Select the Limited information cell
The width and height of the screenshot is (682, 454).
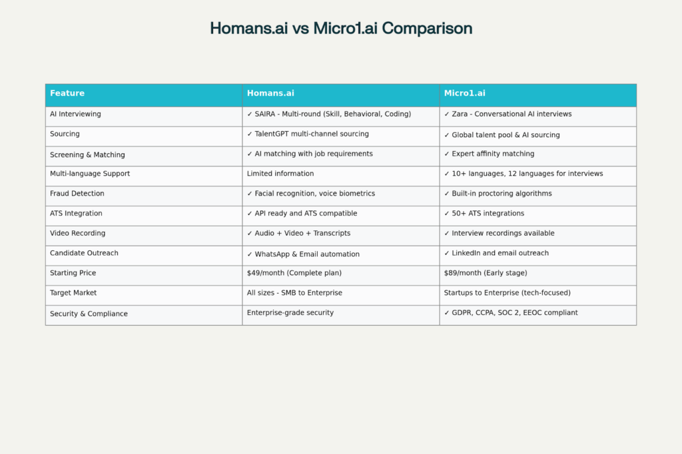tap(280, 174)
